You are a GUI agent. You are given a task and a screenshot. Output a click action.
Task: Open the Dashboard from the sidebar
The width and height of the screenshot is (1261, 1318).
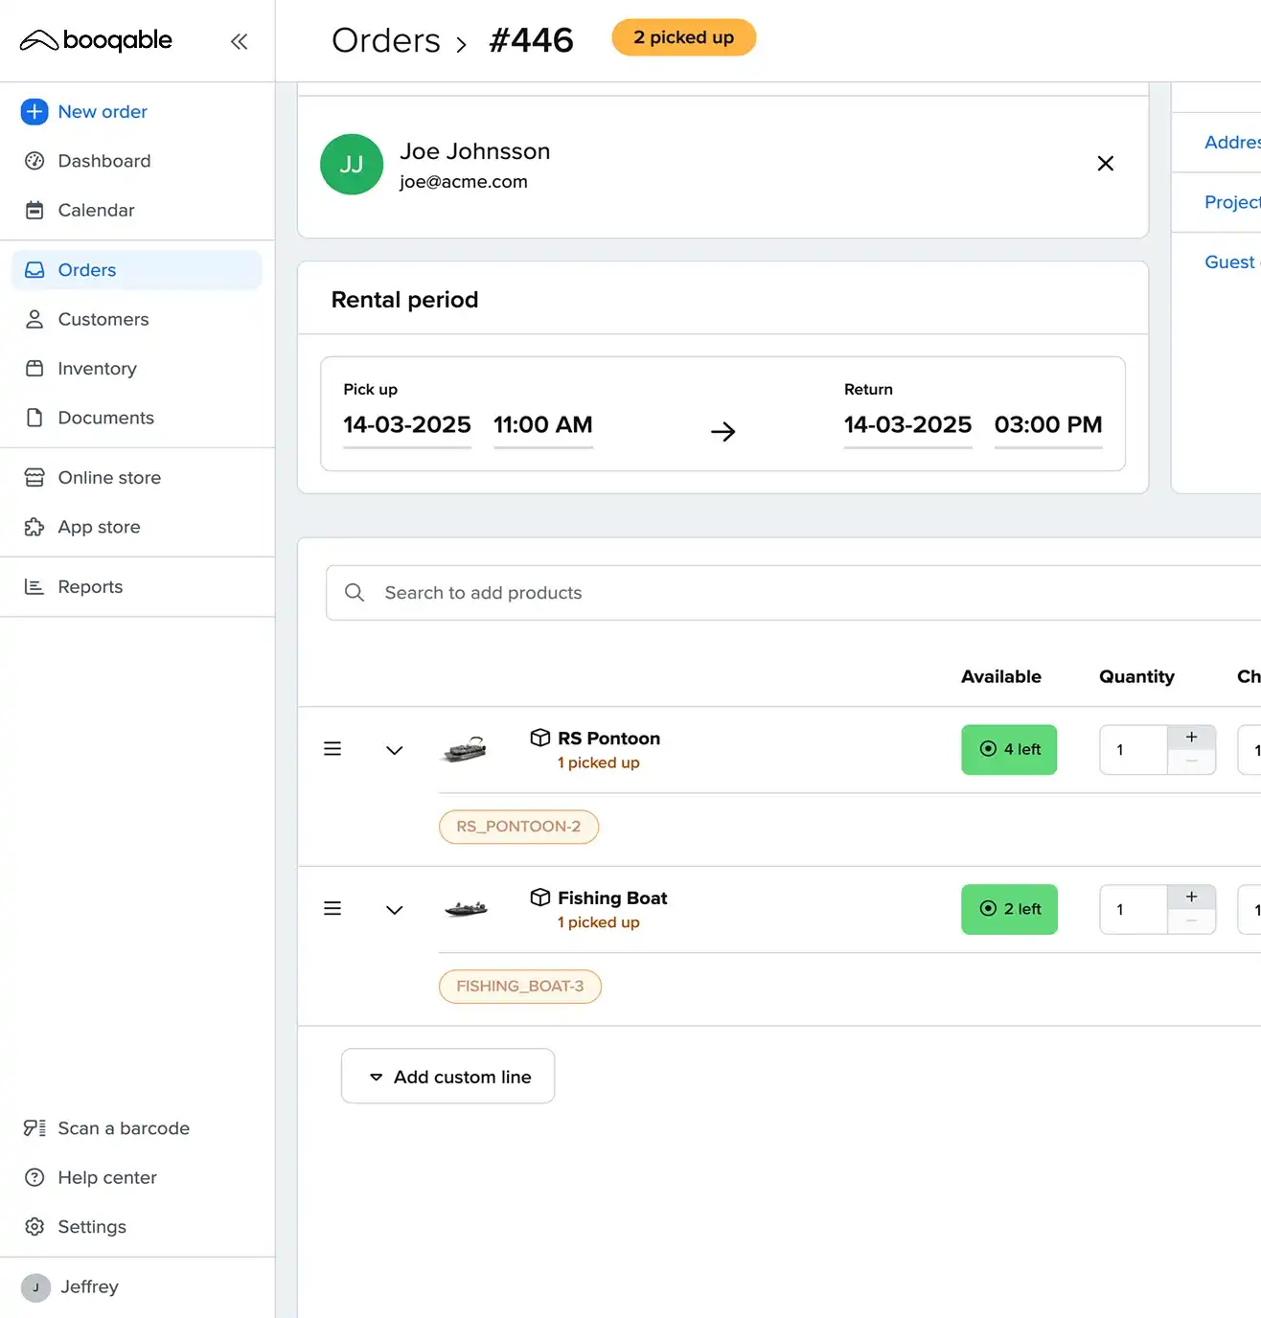103,161
